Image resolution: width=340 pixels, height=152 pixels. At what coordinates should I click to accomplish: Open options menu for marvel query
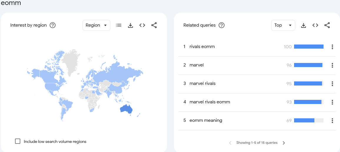point(332,65)
